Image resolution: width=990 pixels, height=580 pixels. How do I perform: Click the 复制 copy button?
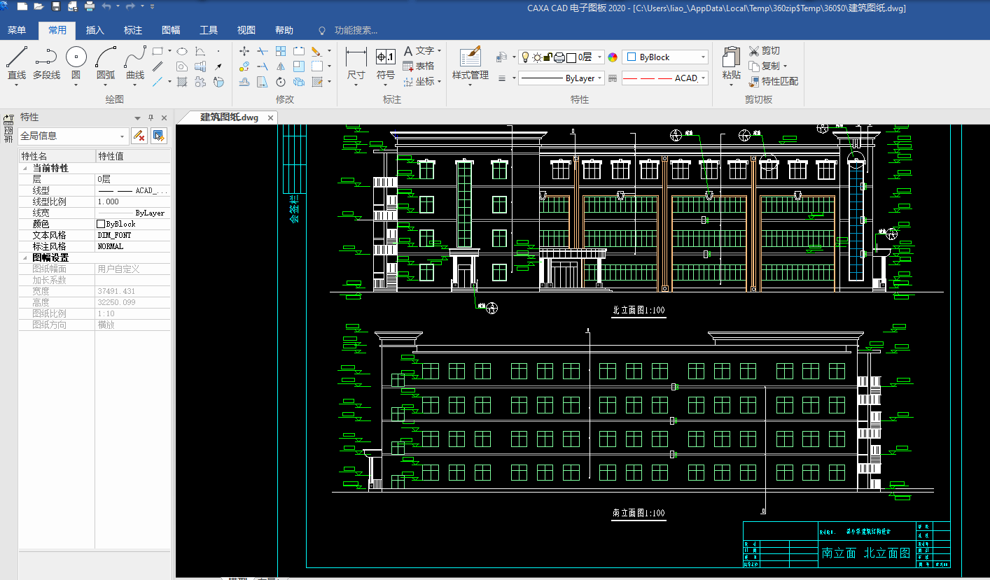[767, 66]
